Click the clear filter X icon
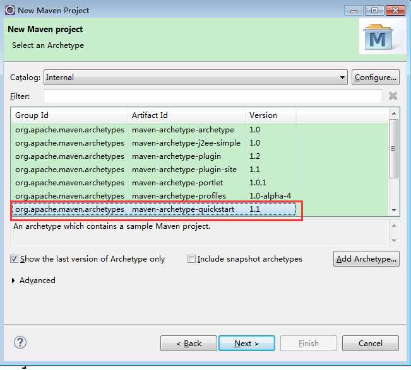 [393, 96]
